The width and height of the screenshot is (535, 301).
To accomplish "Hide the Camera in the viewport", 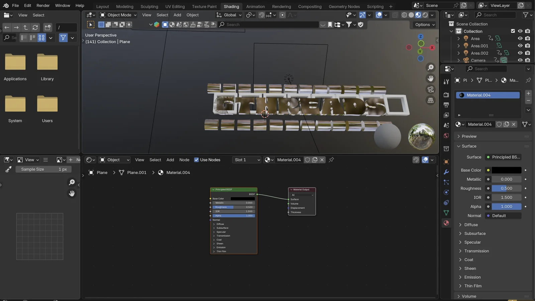I will click(x=520, y=60).
